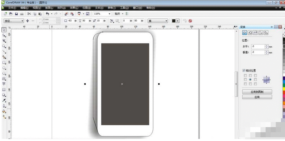Select the center anchor radio button
This screenshot has height=141, width=285.
coord(250,79)
